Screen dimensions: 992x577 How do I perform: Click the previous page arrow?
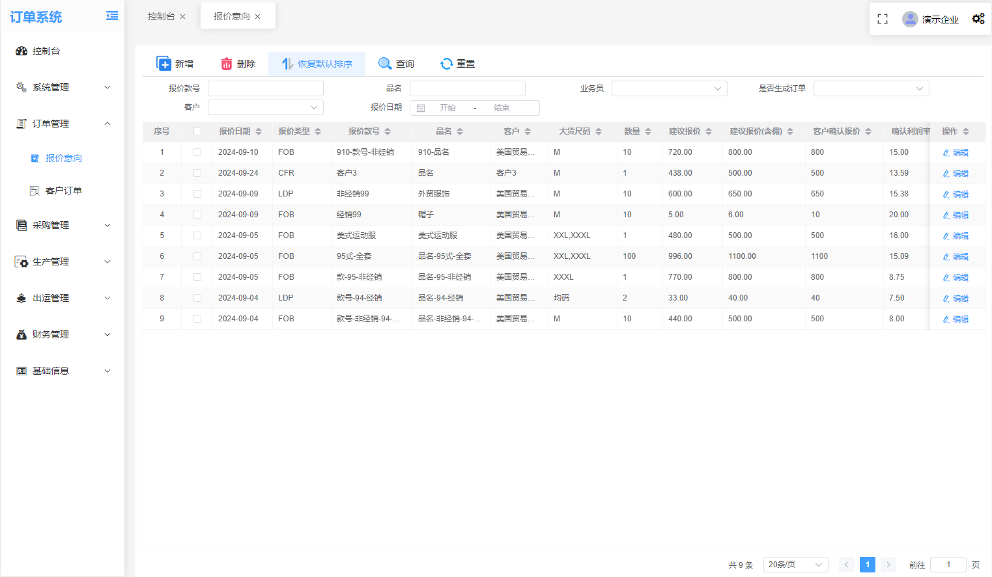tap(846, 565)
